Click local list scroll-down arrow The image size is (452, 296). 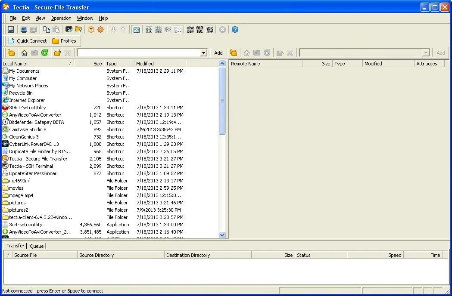(x=222, y=235)
